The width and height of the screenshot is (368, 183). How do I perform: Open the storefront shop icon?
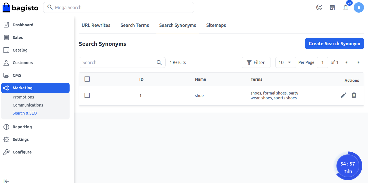pos(332,7)
